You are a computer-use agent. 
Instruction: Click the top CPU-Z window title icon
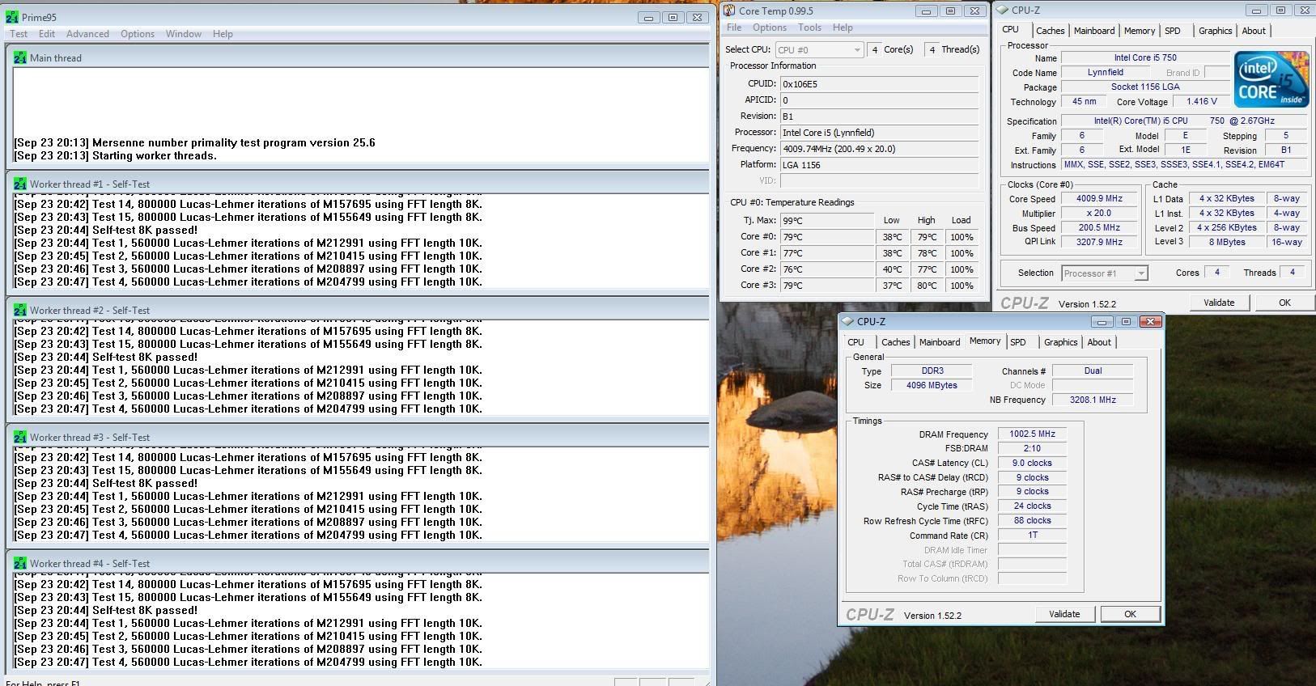[x=1003, y=11]
